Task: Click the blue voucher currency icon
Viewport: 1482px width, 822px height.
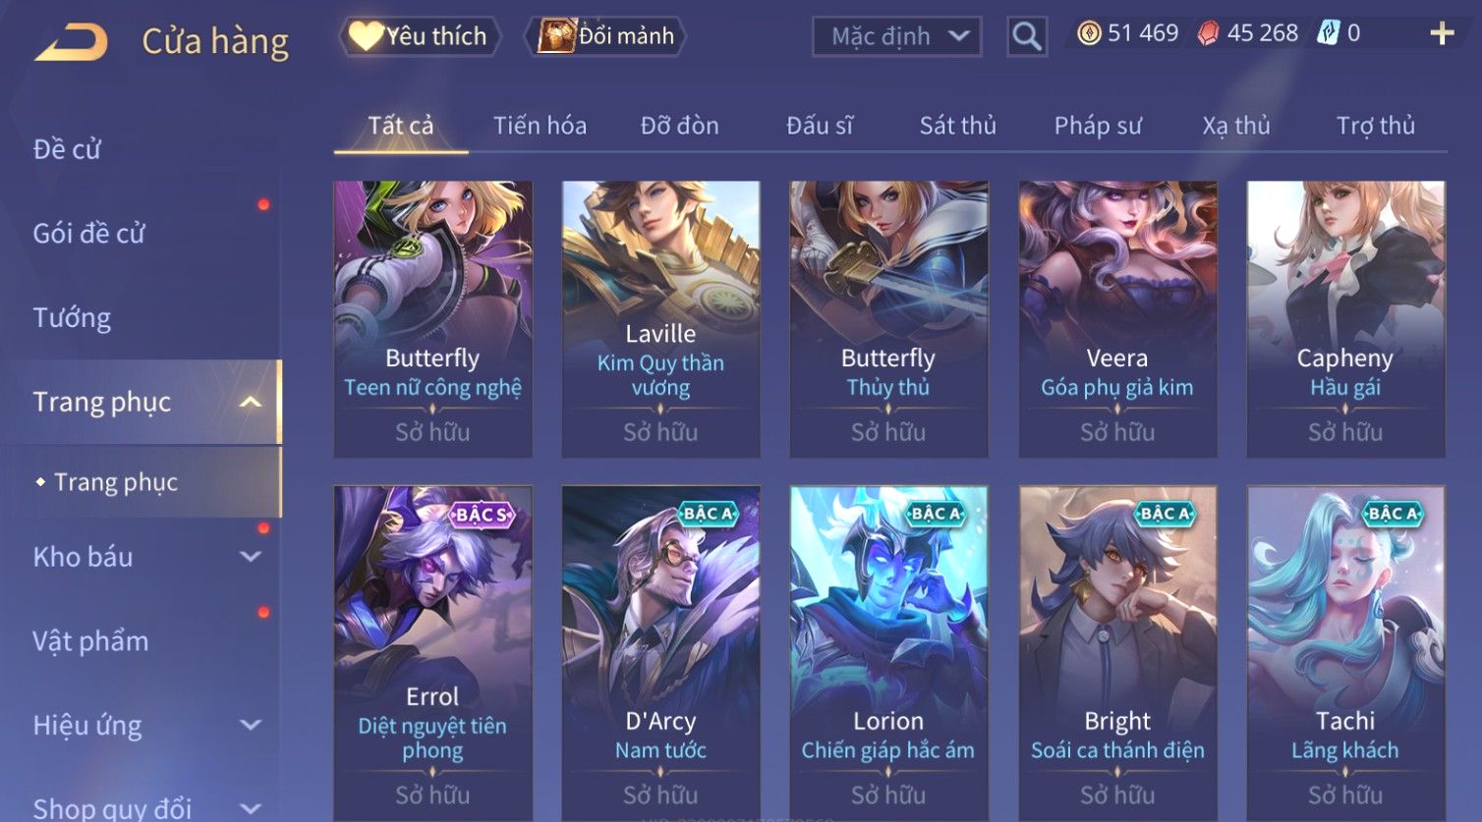Action: 1328,33
